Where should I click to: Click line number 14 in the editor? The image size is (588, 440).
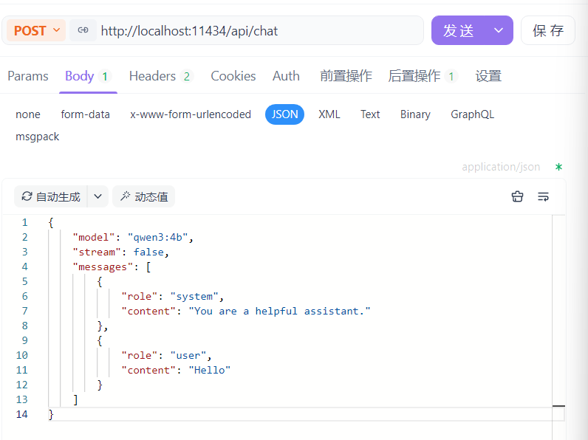coord(21,414)
